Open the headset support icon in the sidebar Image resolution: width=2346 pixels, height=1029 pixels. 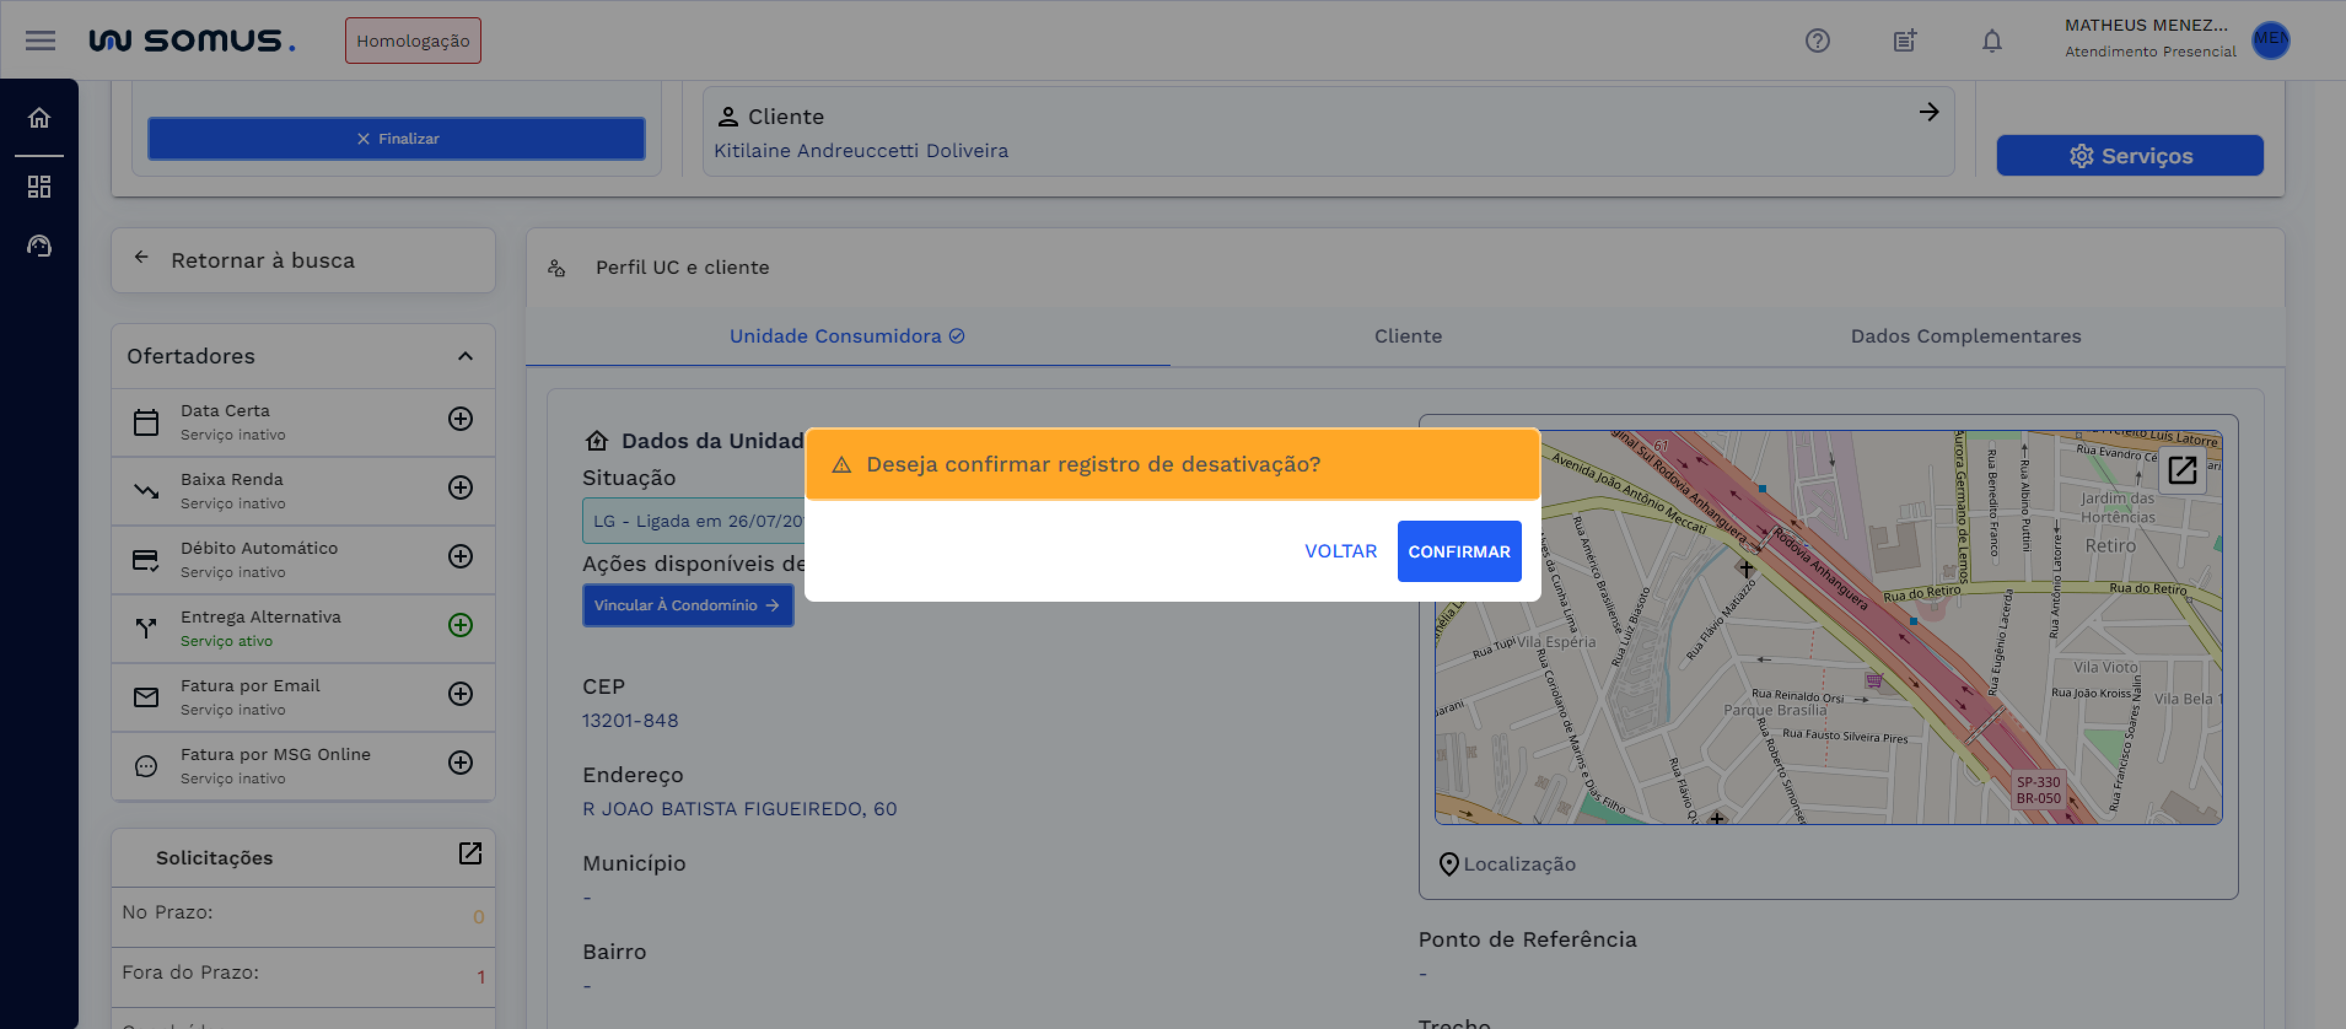point(39,245)
